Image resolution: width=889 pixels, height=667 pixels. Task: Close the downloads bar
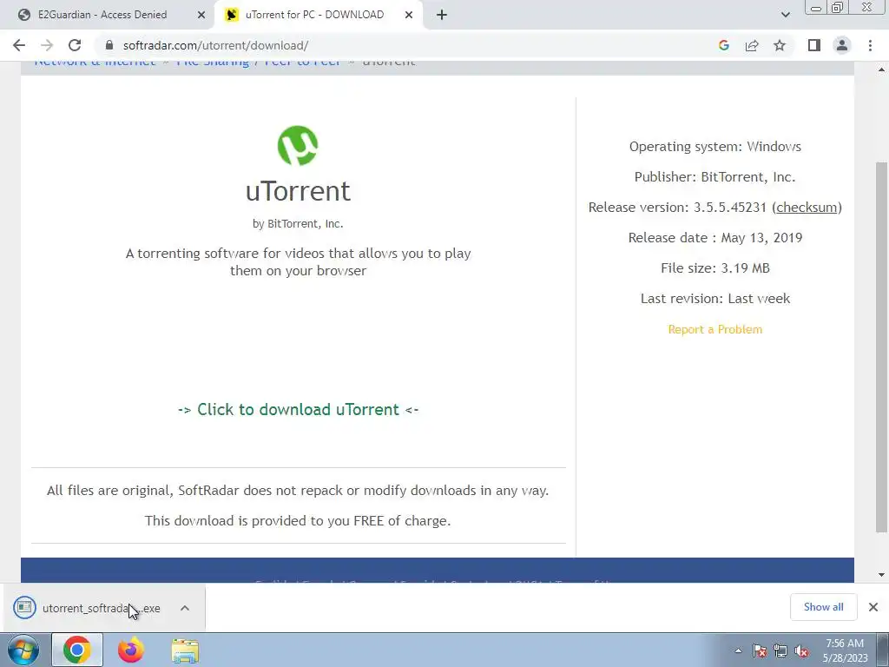pos(873,607)
